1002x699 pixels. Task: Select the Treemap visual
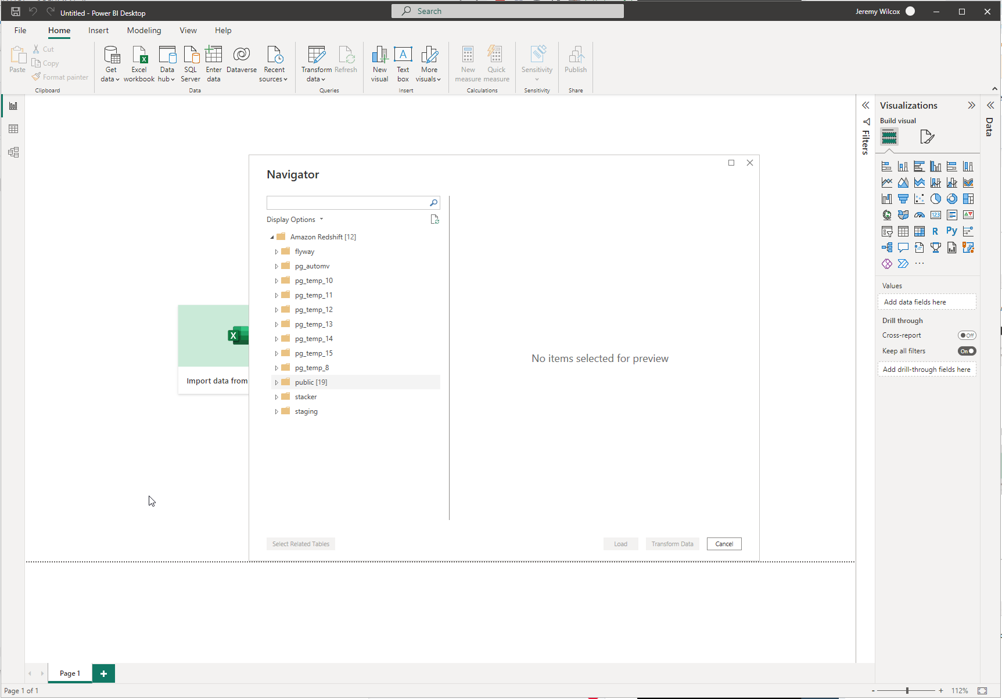tap(968, 199)
